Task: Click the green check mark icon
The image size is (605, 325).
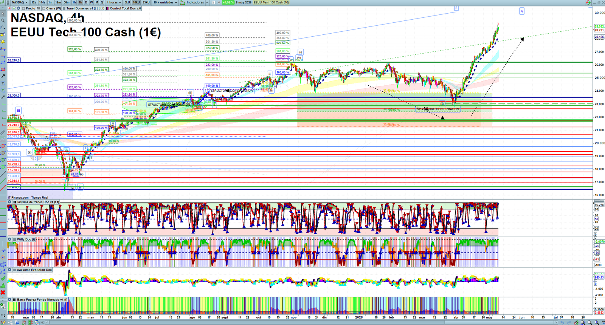Action: point(3,279)
